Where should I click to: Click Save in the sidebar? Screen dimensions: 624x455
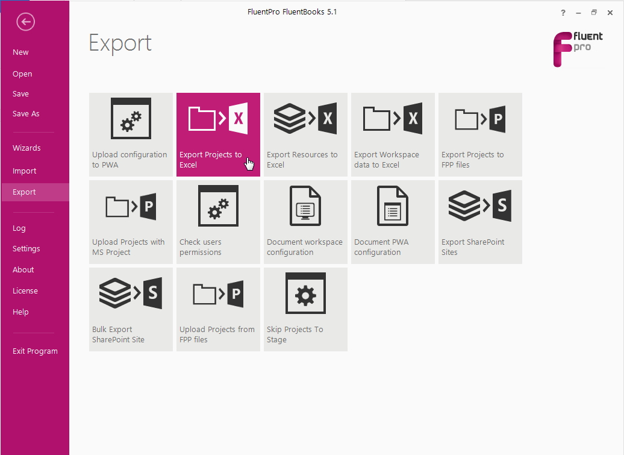(x=20, y=93)
